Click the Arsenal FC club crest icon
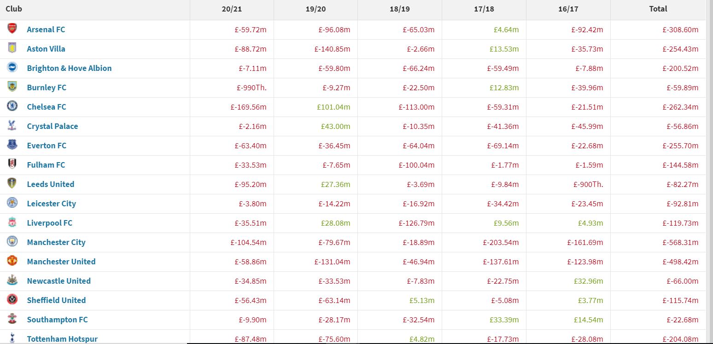Screen dimensions: 713x344 click(x=12, y=29)
